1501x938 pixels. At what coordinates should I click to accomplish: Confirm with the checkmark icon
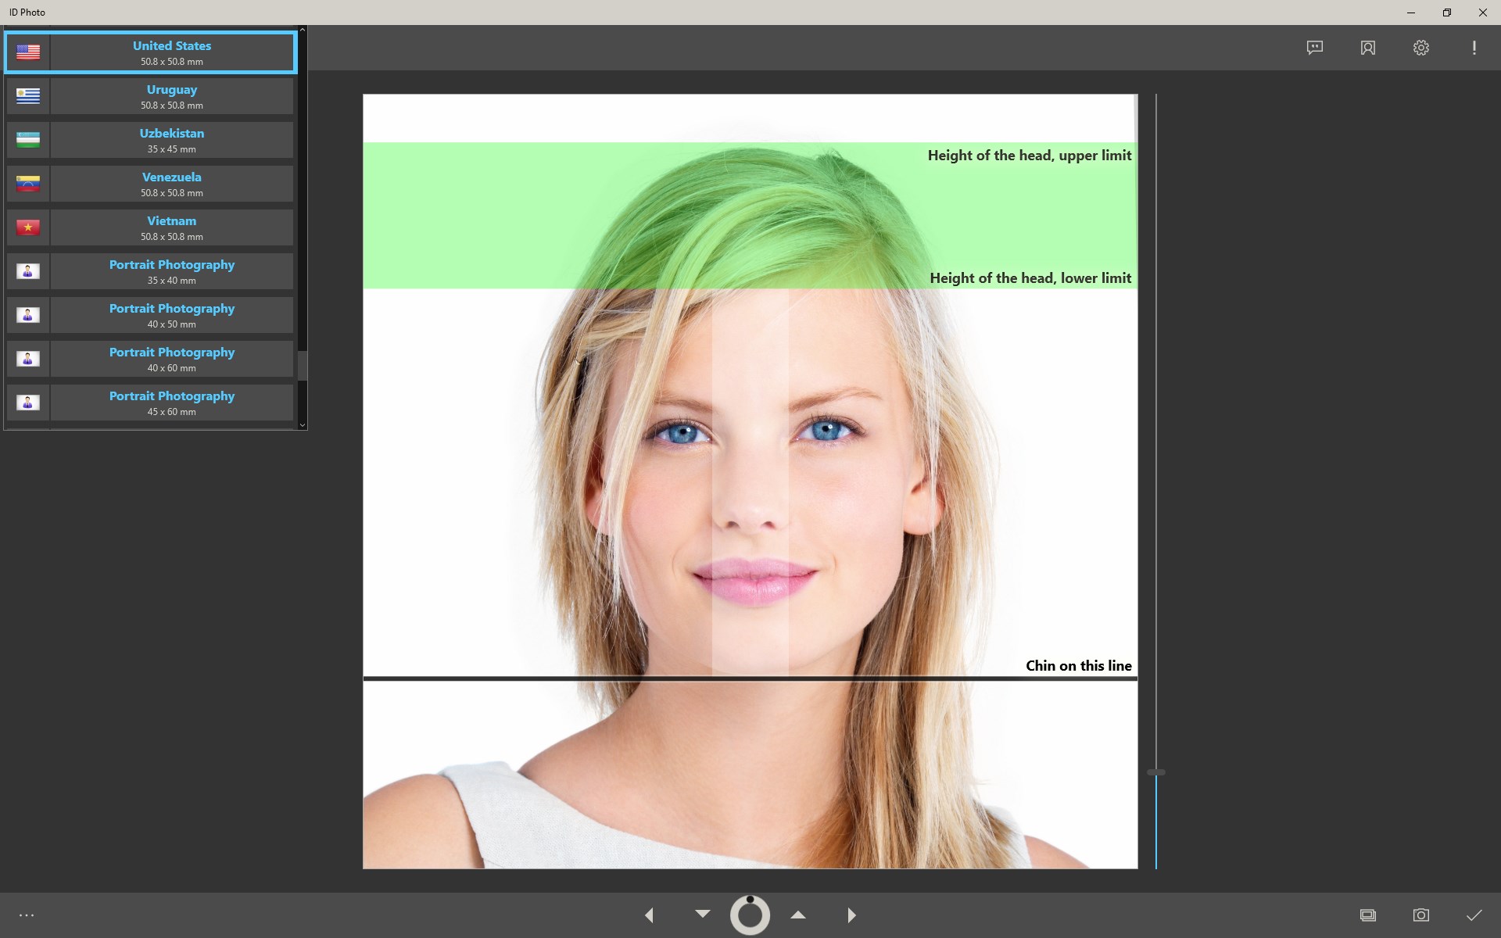[1474, 915]
